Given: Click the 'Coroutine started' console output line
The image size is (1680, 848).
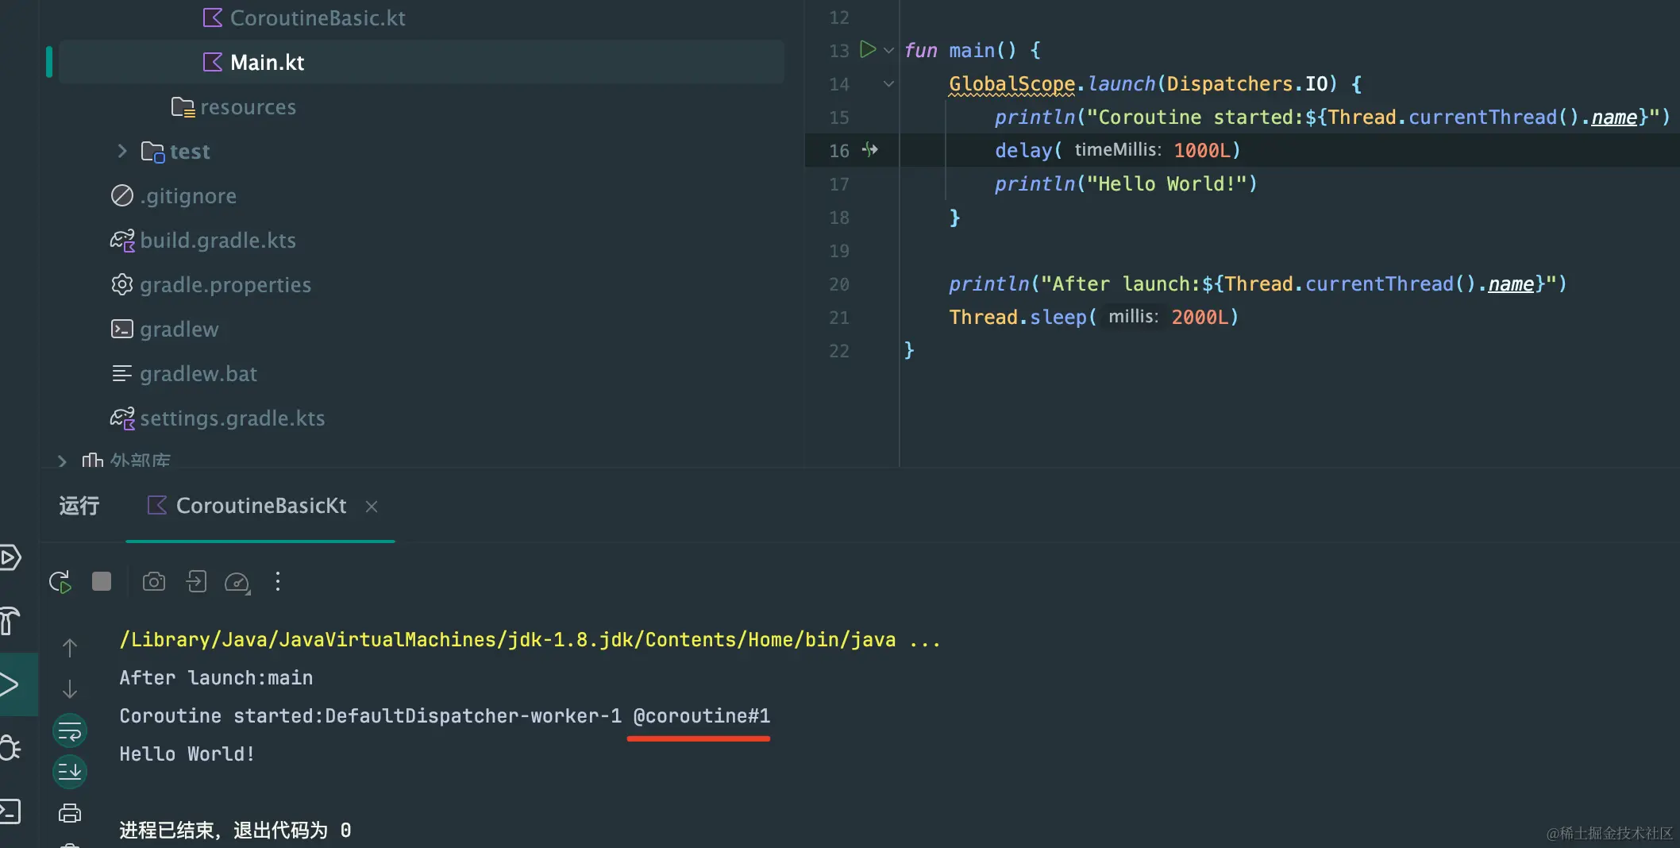Looking at the screenshot, I should (445, 715).
